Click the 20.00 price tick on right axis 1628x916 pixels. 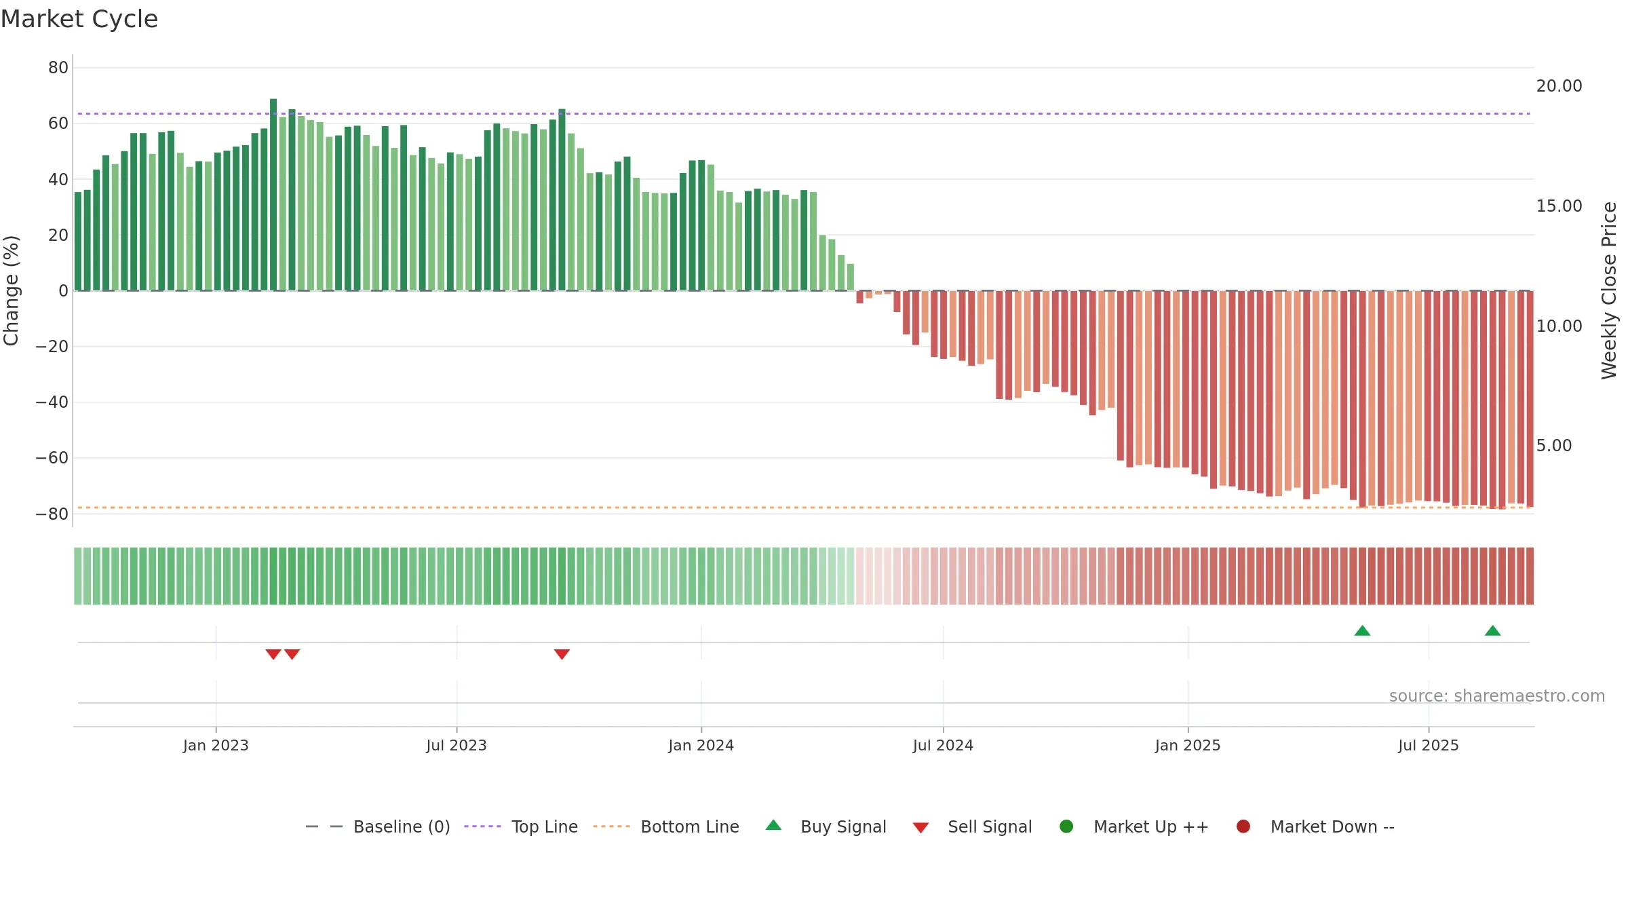pyautogui.click(x=1559, y=86)
